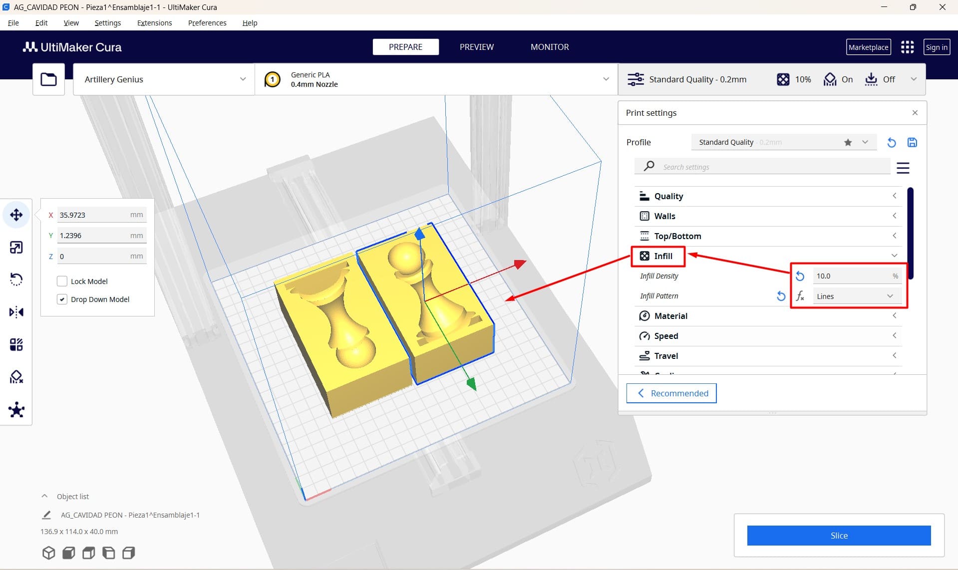Switch to front view icon

point(69,553)
